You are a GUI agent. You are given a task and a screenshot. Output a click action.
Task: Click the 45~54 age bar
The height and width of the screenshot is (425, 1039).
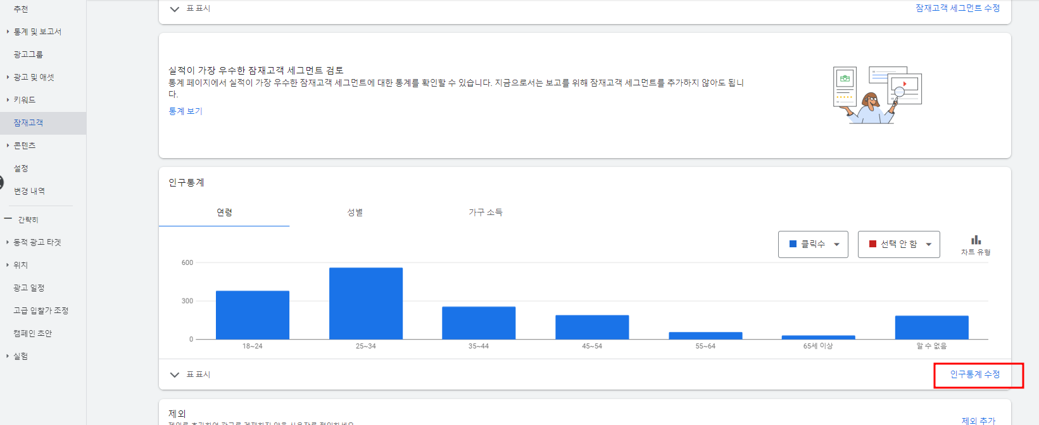click(x=592, y=327)
